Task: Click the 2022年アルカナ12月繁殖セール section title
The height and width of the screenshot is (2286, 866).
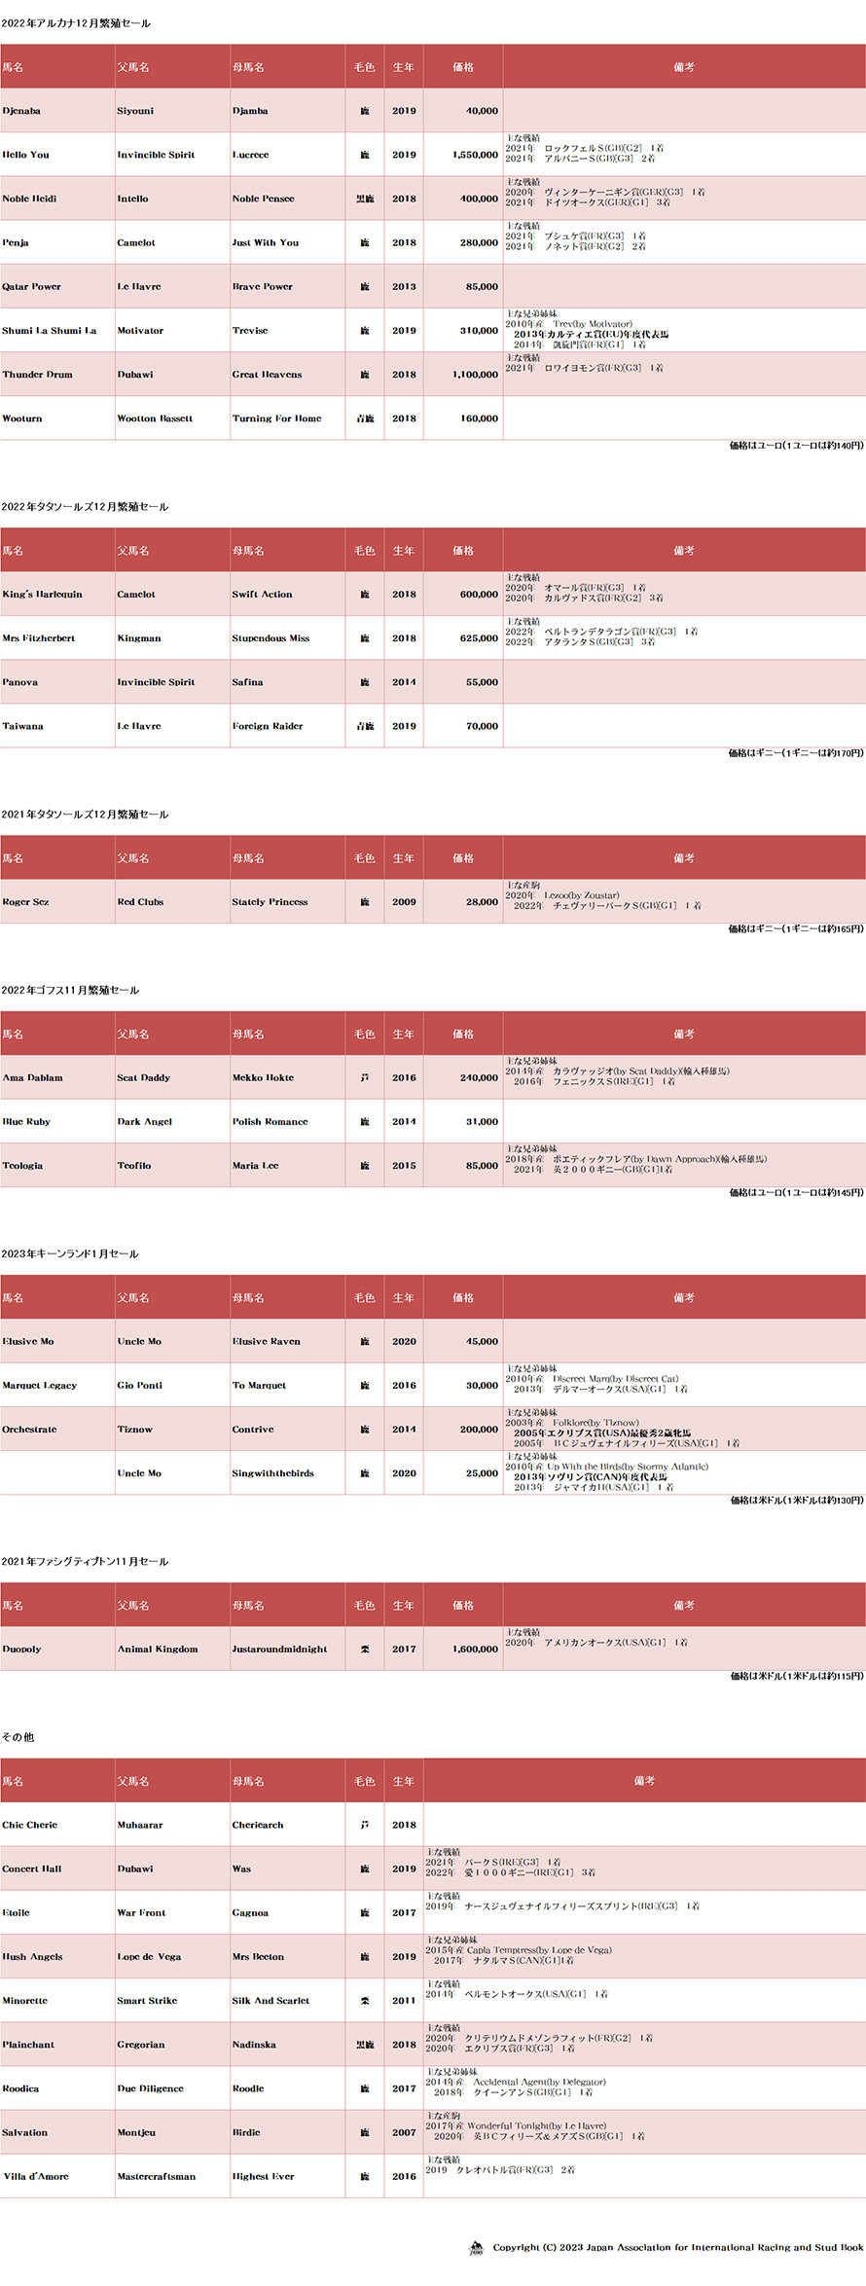Action: coord(76,23)
